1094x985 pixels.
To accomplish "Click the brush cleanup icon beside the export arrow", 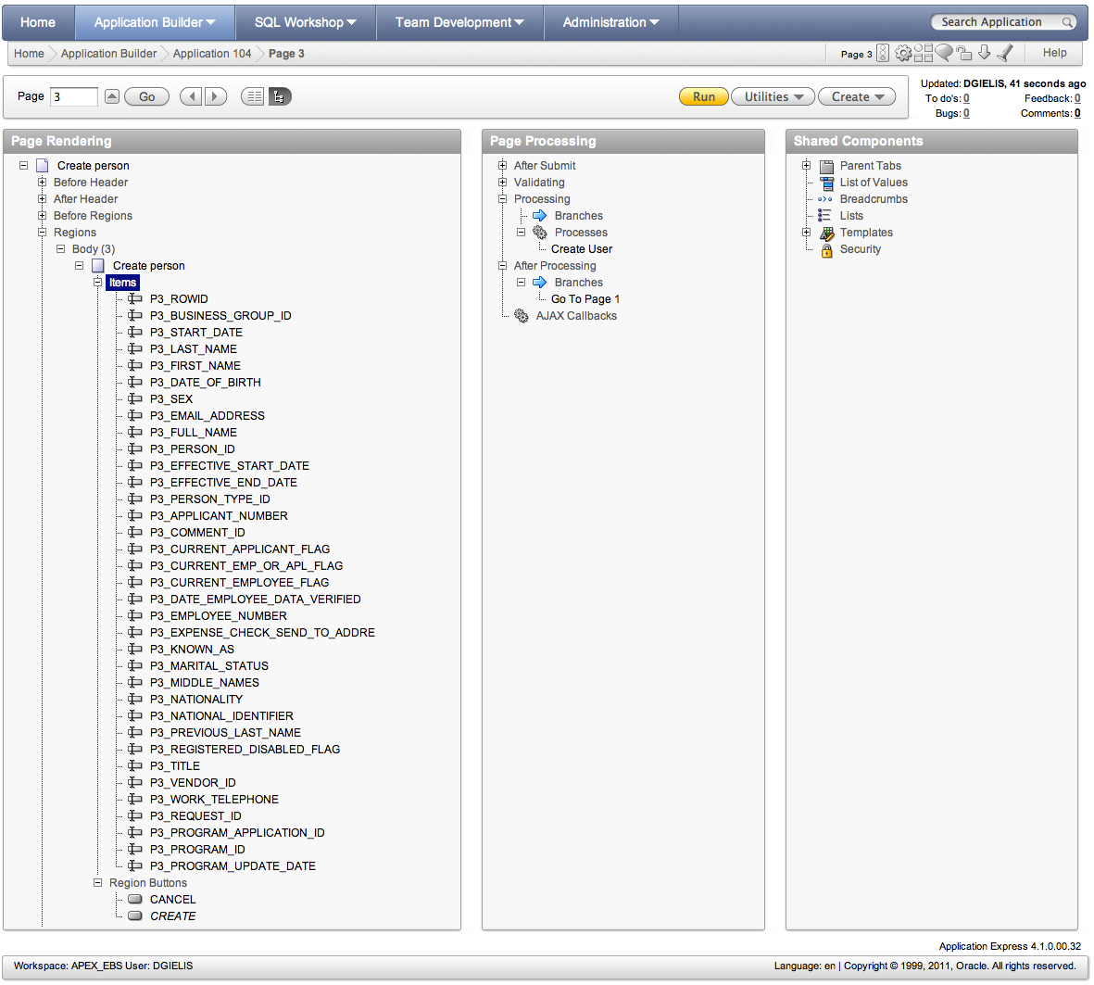I will [x=1005, y=53].
